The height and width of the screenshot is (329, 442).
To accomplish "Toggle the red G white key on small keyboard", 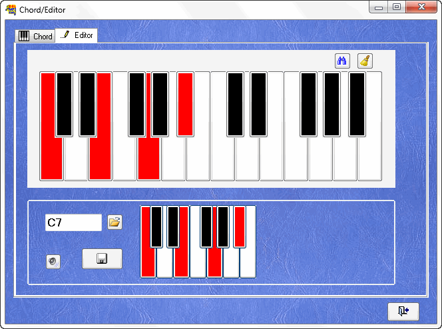I will click(214, 264).
